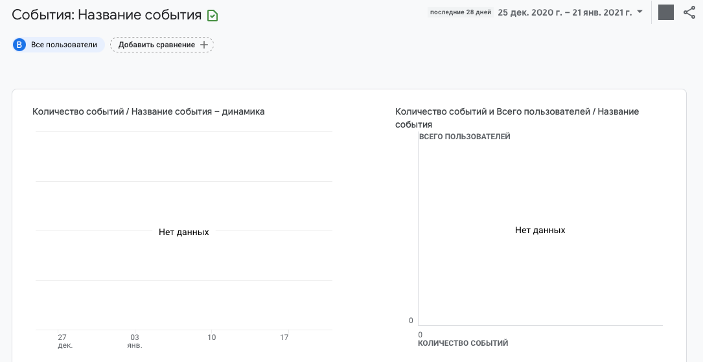Click the 'КОЛИЧЕСТВО СОБЫТИЙ' axis label
This screenshot has height=362, width=703.
(463, 343)
